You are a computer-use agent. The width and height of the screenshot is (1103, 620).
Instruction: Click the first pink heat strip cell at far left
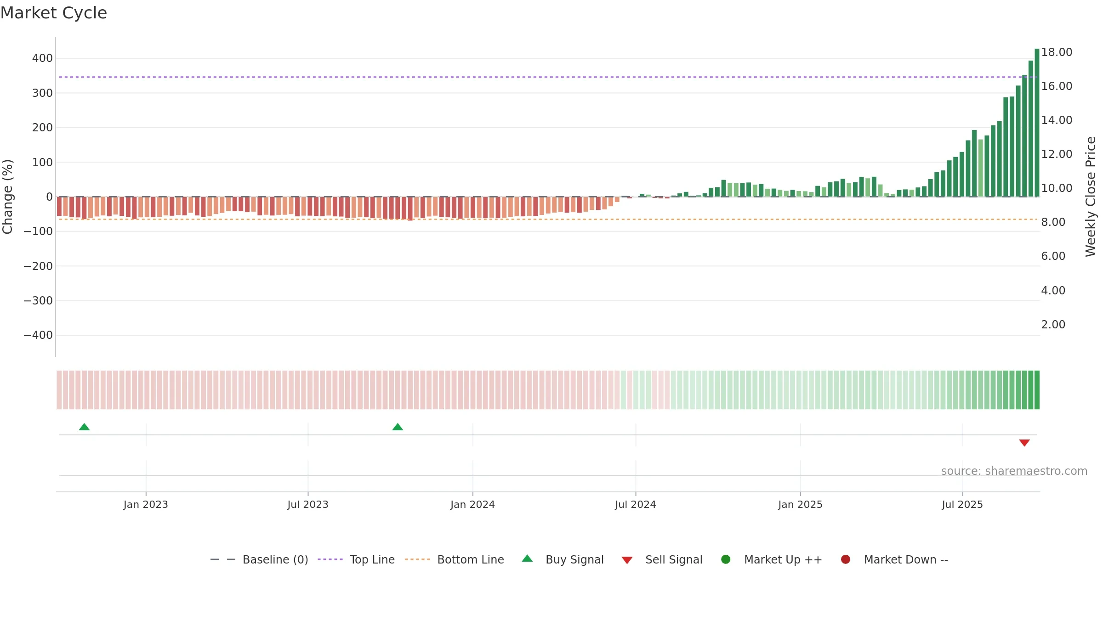[x=59, y=390]
